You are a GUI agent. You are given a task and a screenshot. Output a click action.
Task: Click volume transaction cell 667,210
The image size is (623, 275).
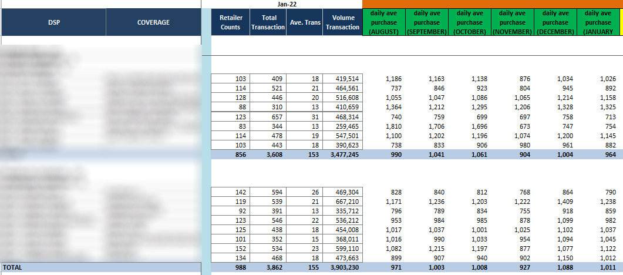pos(342,201)
